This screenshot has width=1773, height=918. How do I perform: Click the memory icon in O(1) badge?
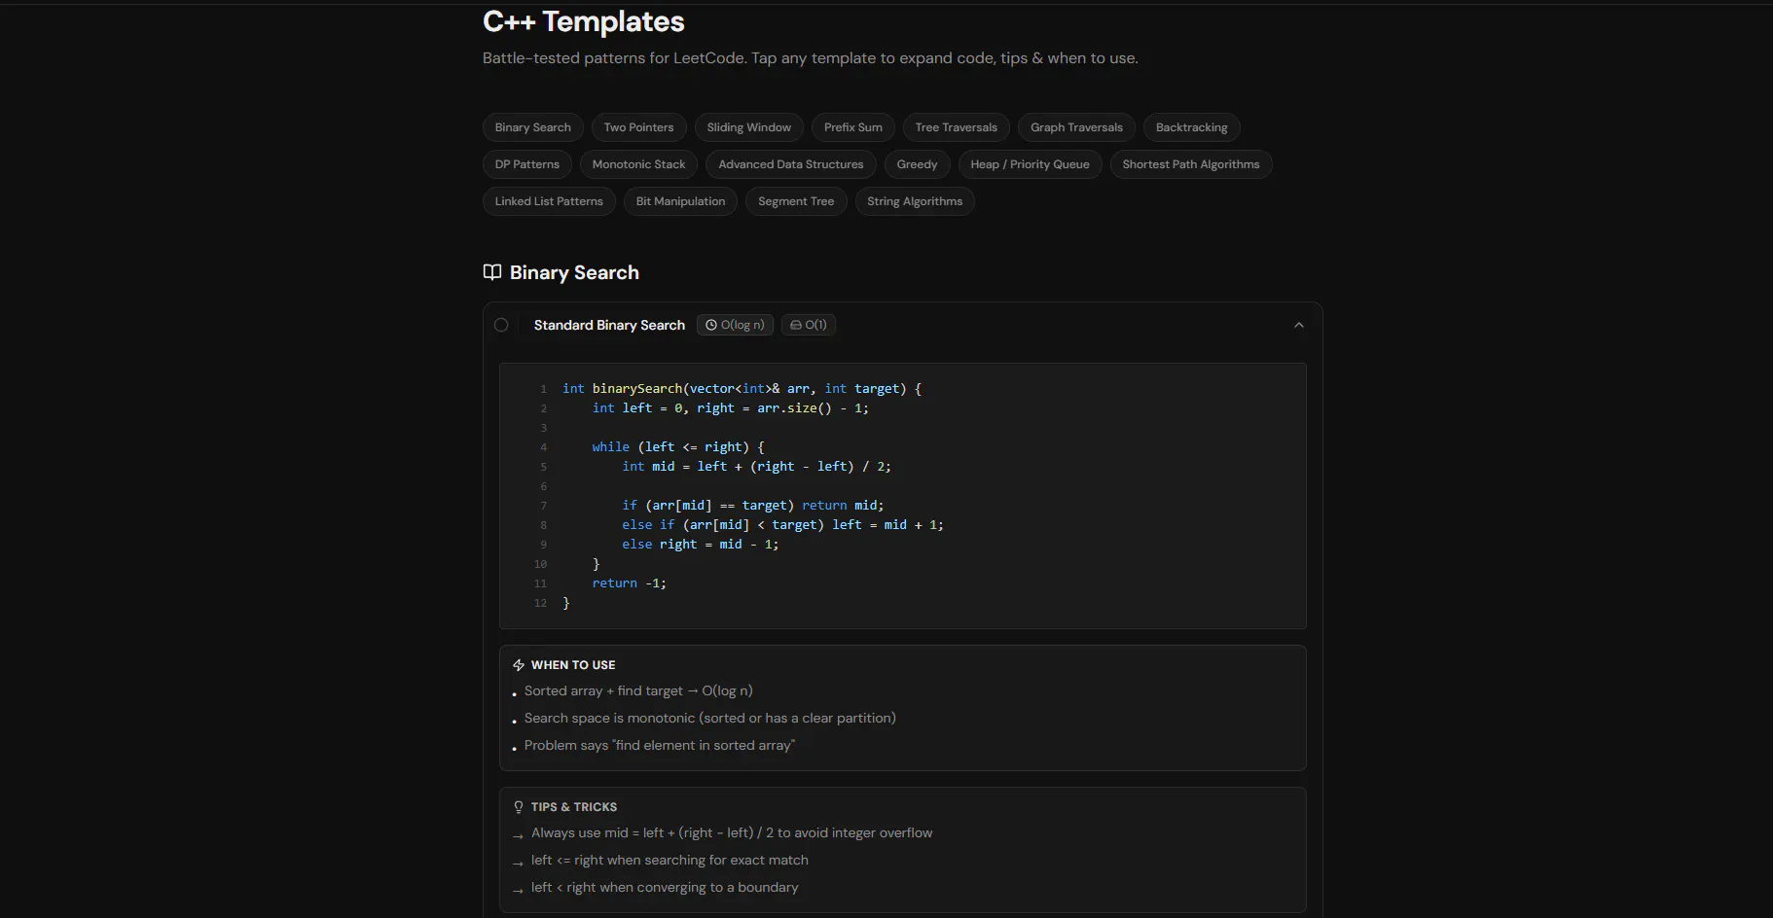click(x=796, y=325)
